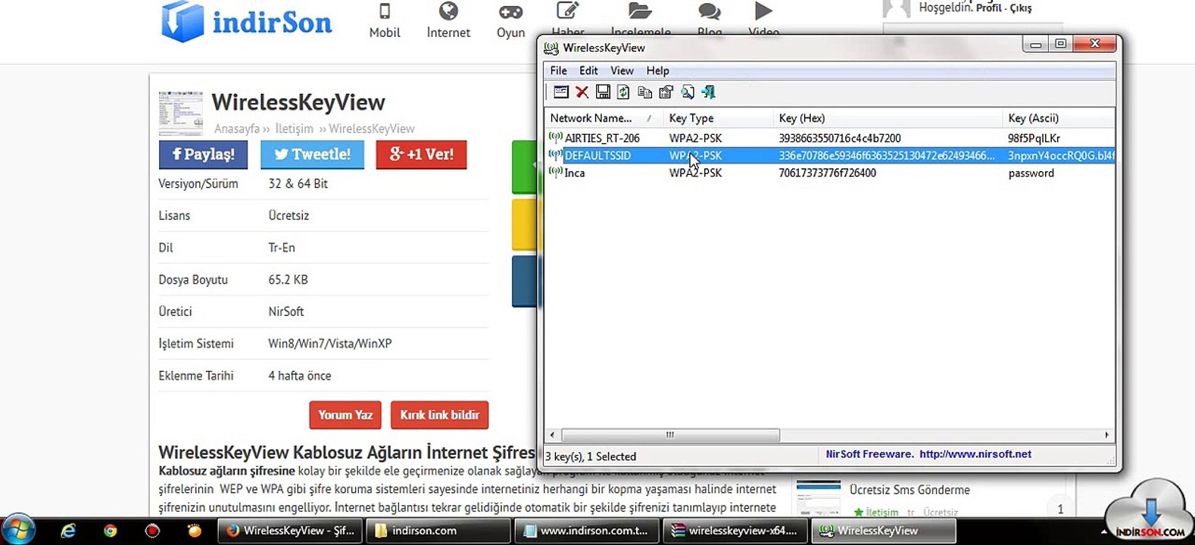Select the DEFAULTSSID network row
The height and width of the screenshot is (545, 1195).
click(830, 155)
